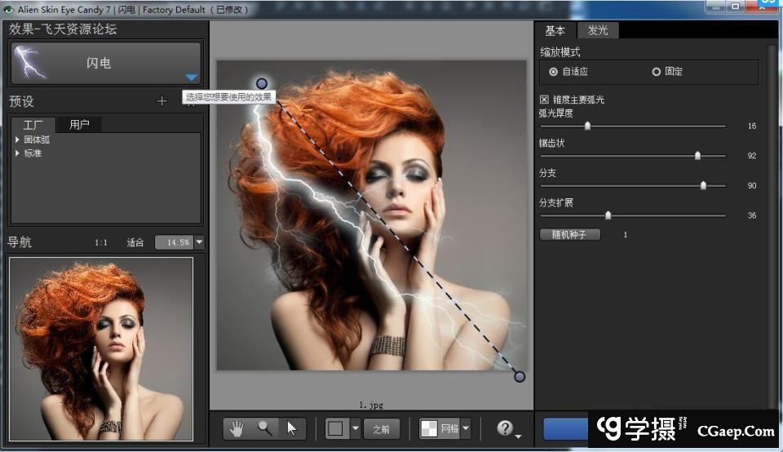Select the Hand pan tool
Screen dimensions: 783x452
pyautogui.click(x=237, y=428)
